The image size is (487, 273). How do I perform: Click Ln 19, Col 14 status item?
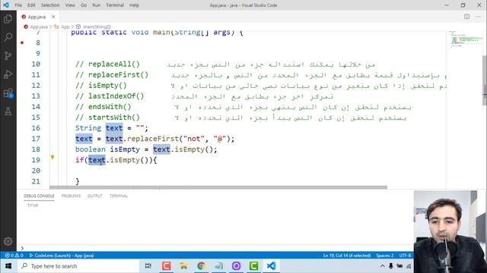(347, 256)
